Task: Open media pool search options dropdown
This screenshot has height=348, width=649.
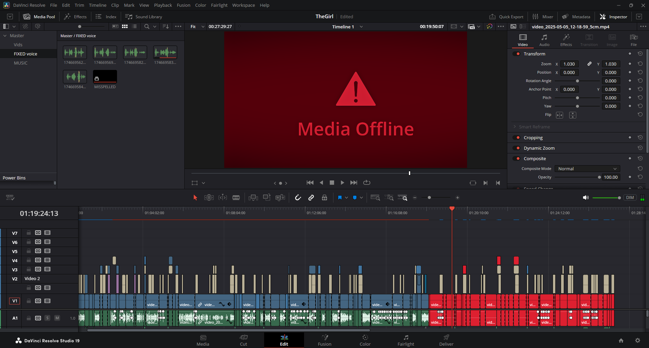Action: pos(155,26)
